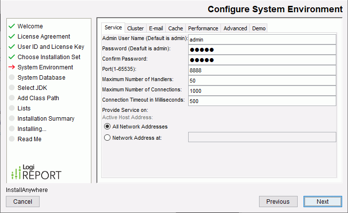Screen dimensions: 348x213
Task: Go to the Performance tab
Action: pyautogui.click(x=203, y=28)
